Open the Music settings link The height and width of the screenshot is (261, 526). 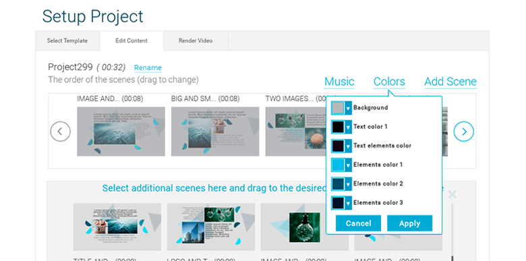point(339,82)
